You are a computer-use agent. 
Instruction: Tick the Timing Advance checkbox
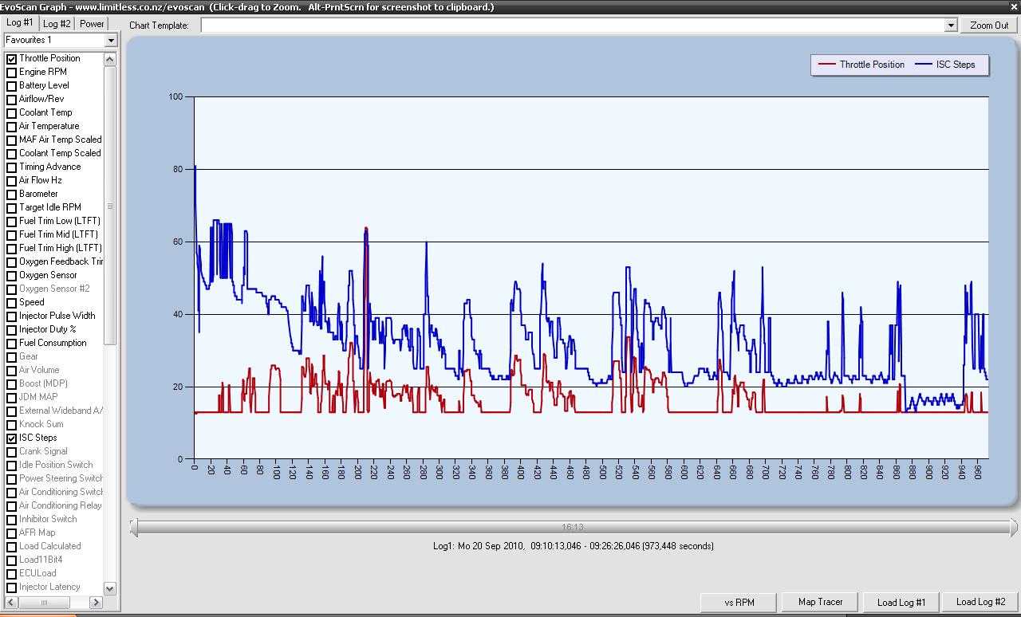click(x=12, y=167)
